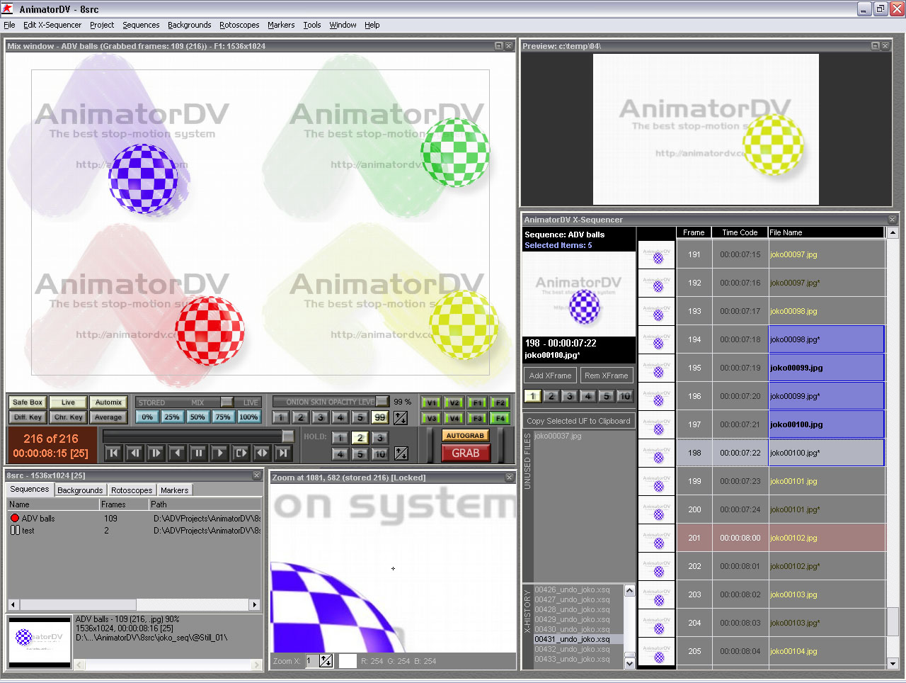Toggle the Safe Box overlay
This screenshot has height=683, width=906.
coord(28,402)
